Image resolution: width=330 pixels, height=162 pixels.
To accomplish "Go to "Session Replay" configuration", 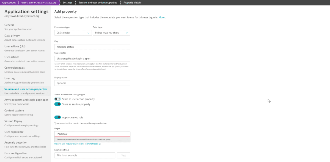I will coord(13,121).
